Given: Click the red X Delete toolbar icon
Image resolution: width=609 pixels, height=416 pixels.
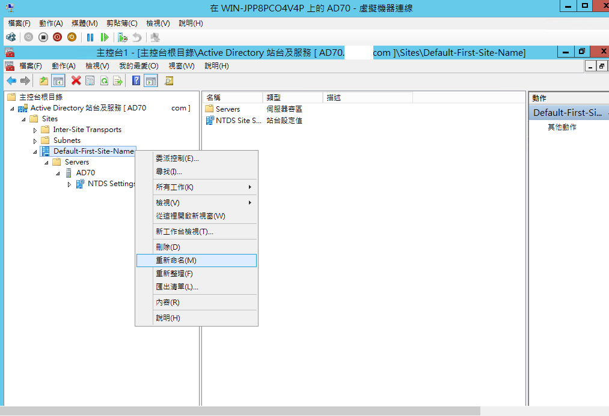Looking at the screenshot, I should click(76, 80).
